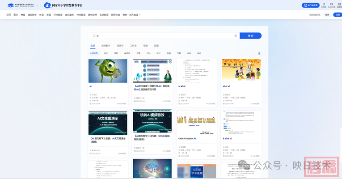
Task: Choose the 全部类型 filter chip
Action: (94, 53)
